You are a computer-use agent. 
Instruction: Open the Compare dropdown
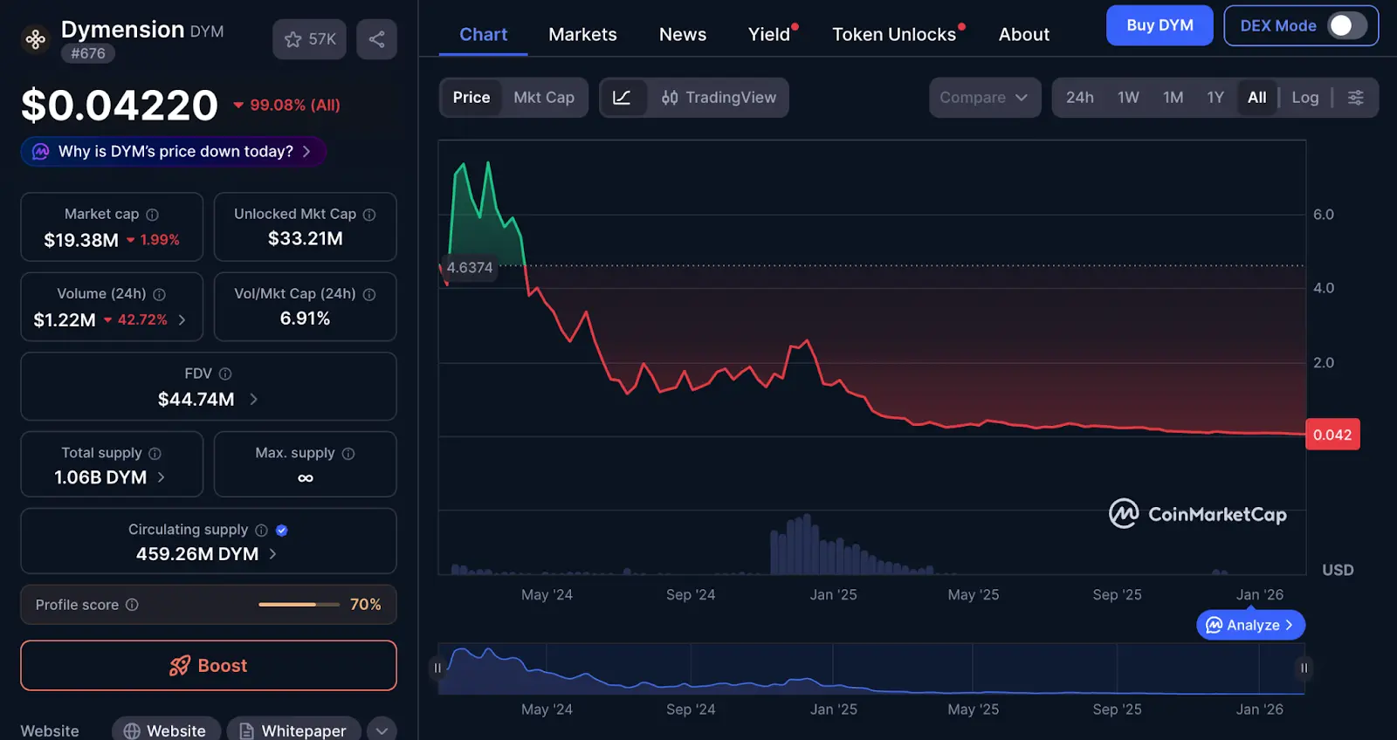point(984,98)
